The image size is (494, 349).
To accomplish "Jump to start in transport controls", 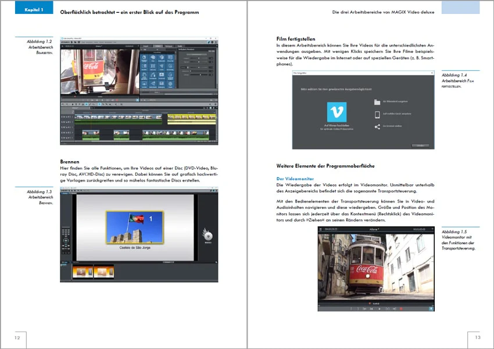I will click(371, 309).
